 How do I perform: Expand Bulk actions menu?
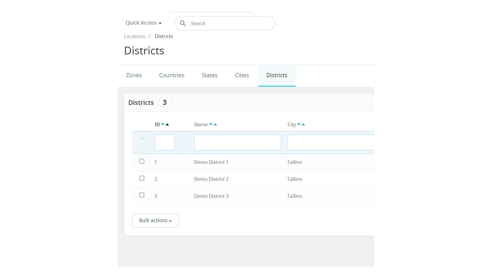pos(155,220)
